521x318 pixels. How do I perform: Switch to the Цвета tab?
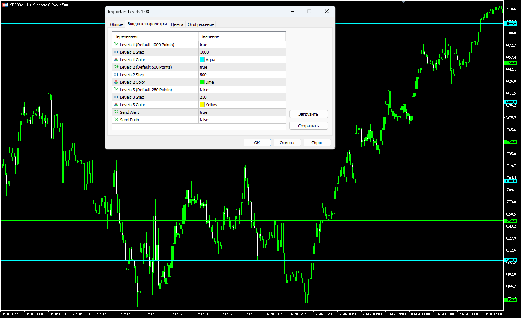pos(177,24)
